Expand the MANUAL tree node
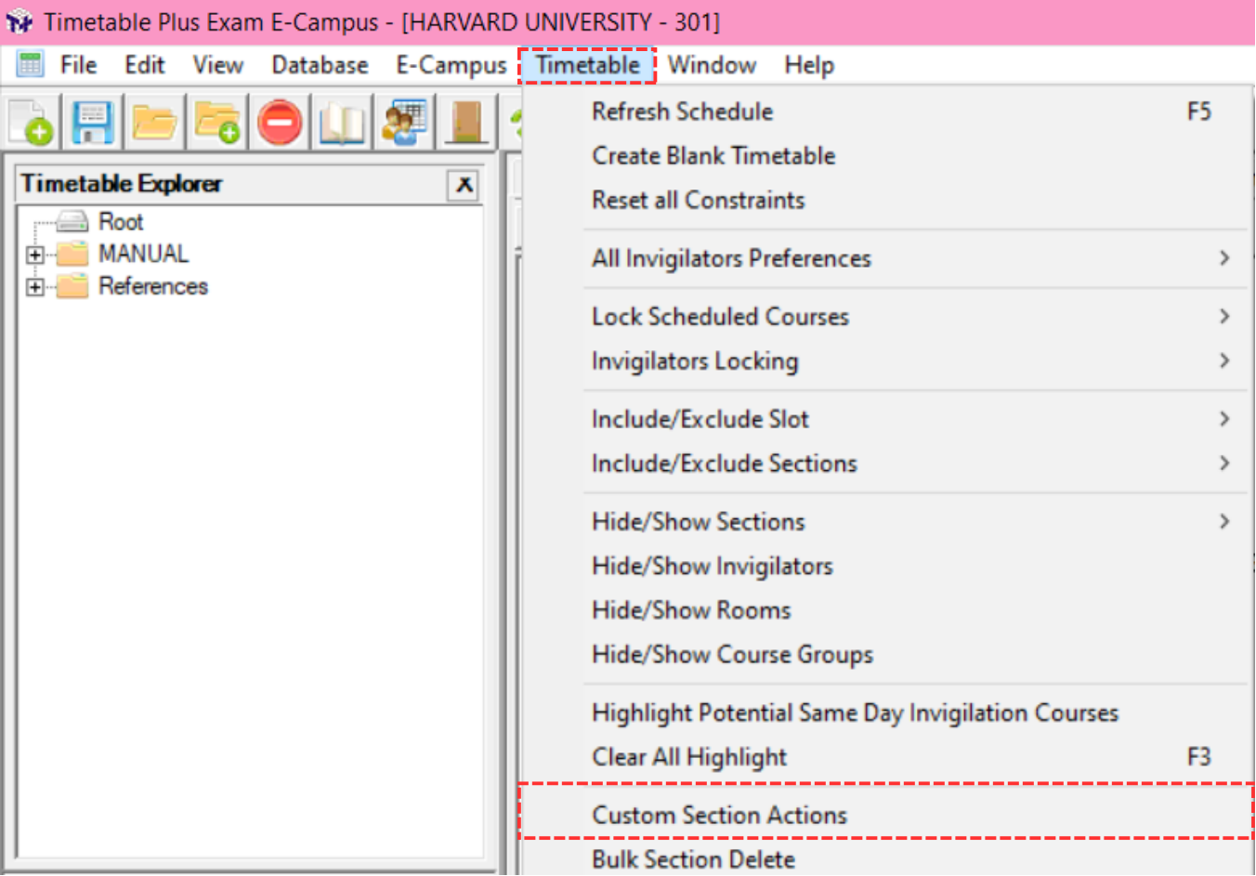 pyautogui.click(x=35, y=255)
